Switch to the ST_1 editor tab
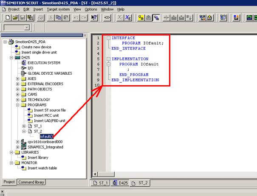Viewport: 257px width, 196px height. (x=100, y=183)
